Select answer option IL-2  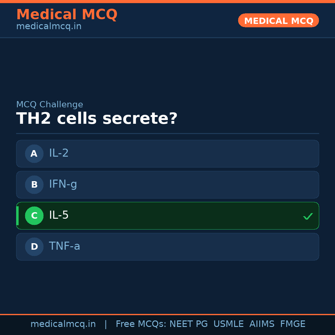(167, 154)
